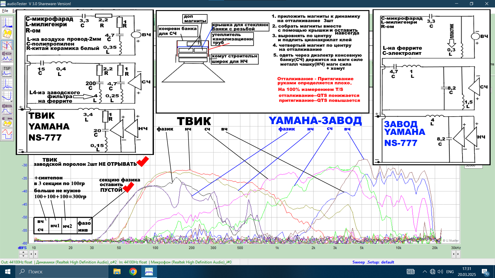Image resolution: width=495 pixels, height=278 pixels.
Task: Shift frequency axis left near dBFS
Action: [x=31, y=254]
